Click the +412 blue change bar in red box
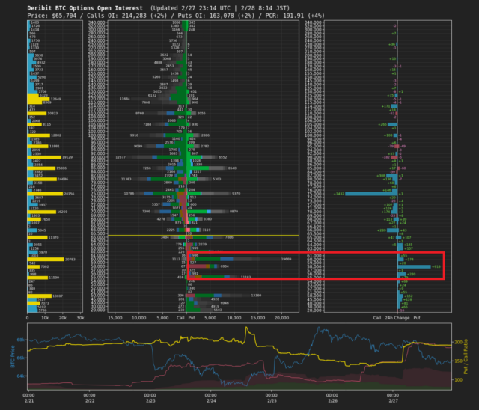Viewport: 479px width, 410px height. tap(414, 266)
